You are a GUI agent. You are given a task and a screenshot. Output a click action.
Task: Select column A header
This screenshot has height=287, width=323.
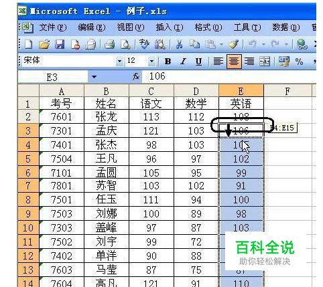tap(62, 91)
